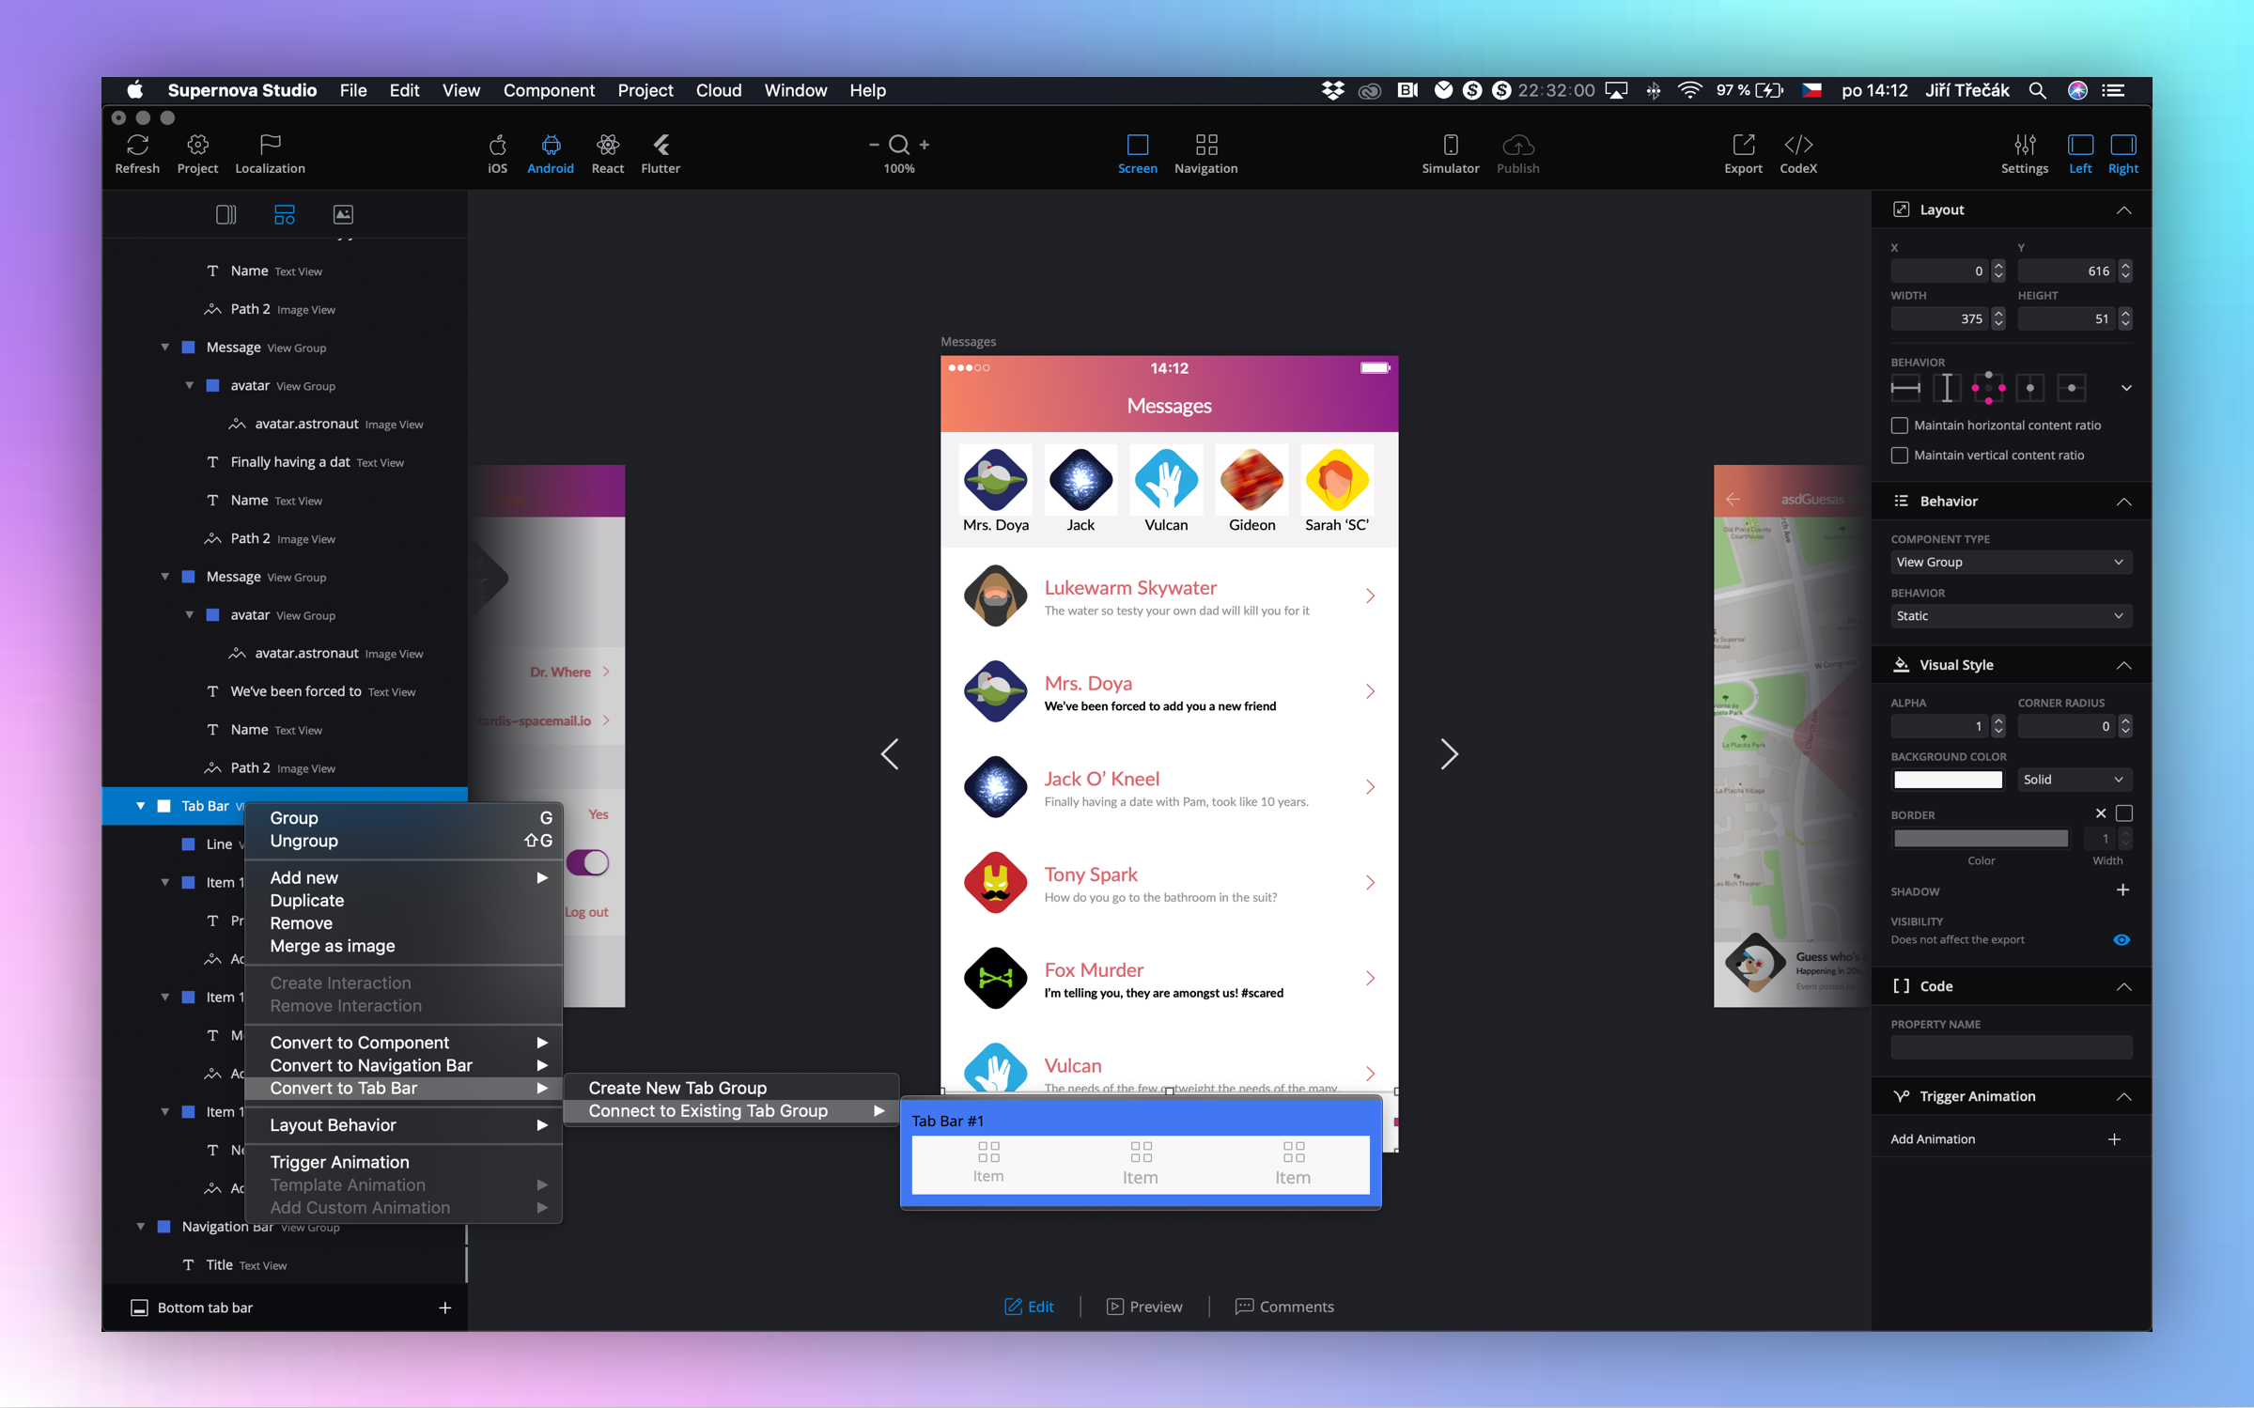Image resolution: width=2254 pixels, height=1408 pixels.
Task: Collapse the Layout section
Action: click(x=2122, y=210)
